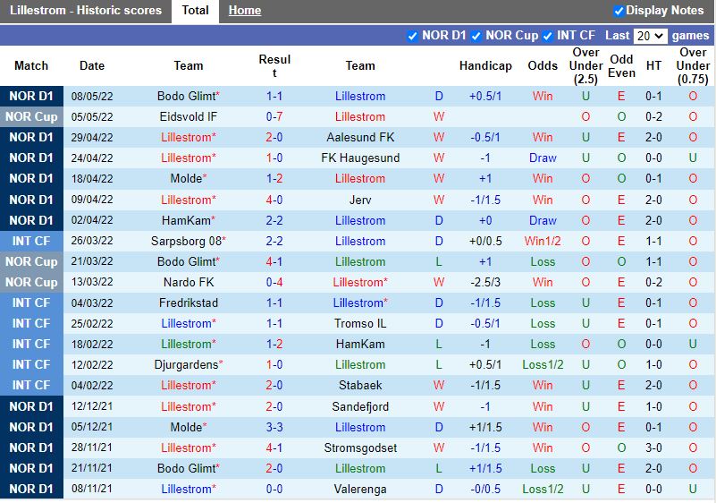This screenshot has height=503, width=716.
Task: Switch to the Total tab
Action: [195, 11]
